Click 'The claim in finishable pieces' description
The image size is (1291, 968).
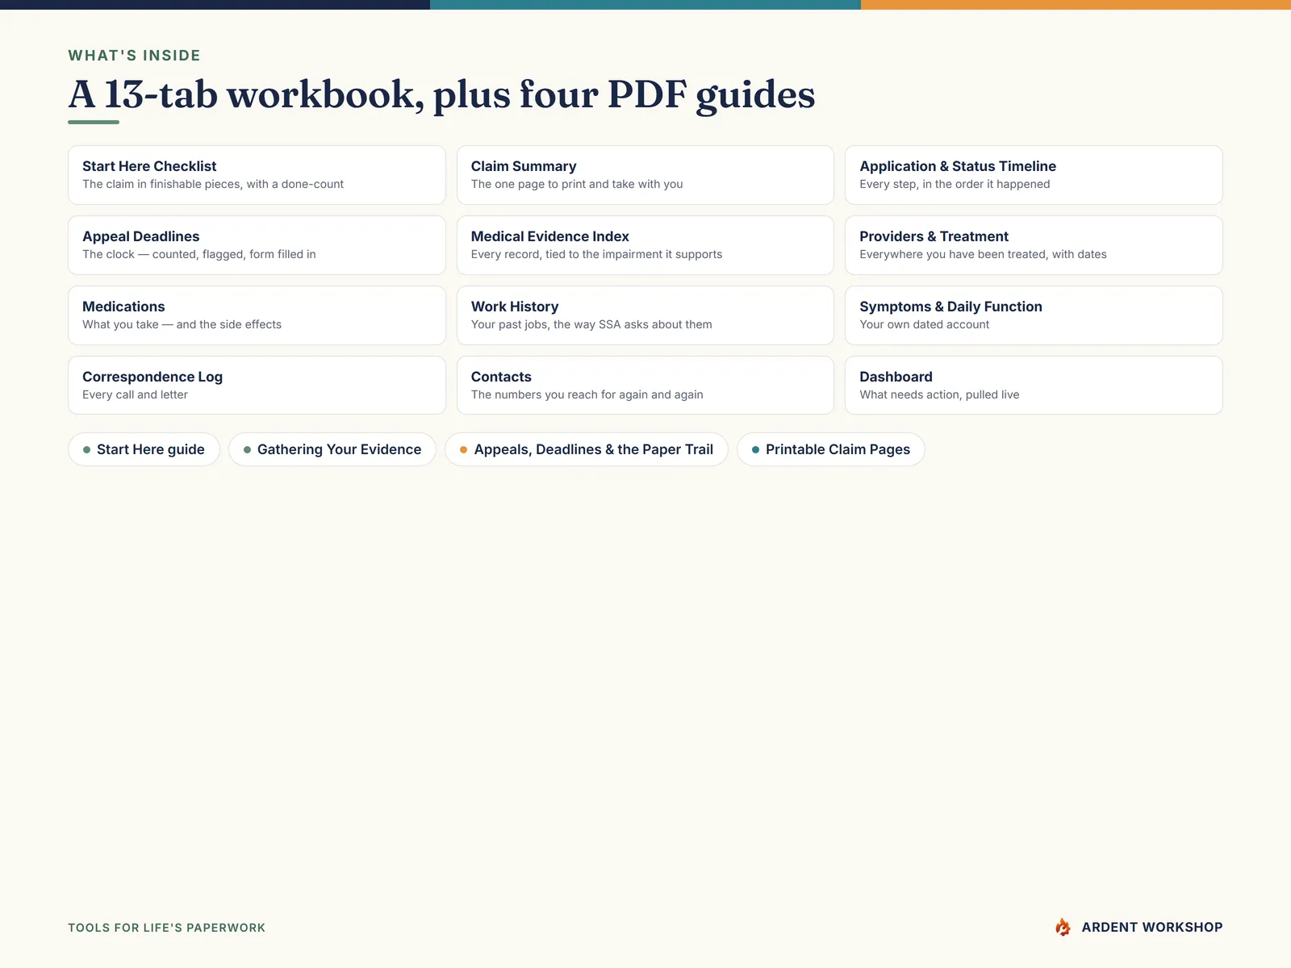coord(213,184)
